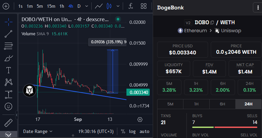Select the Text annotation tool
This screenshot has width=262, height=138.
pos(8,70)
